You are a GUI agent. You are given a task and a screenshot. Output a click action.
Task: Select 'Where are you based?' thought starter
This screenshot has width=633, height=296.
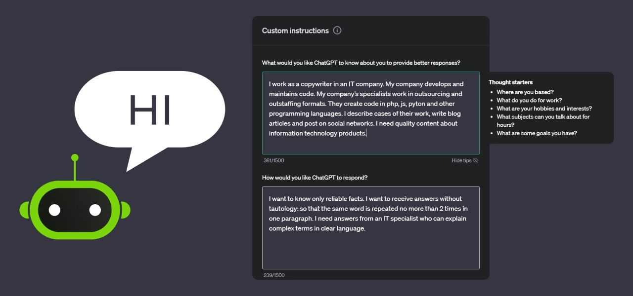pos(525,92)
